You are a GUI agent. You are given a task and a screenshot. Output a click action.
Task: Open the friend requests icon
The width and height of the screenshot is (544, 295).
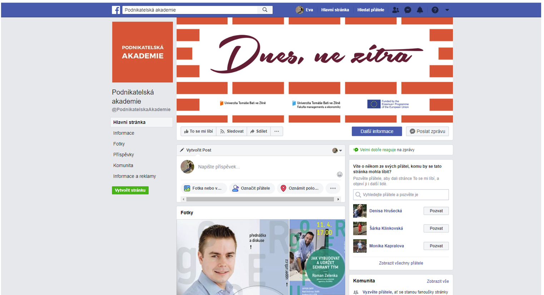[x=395, y=10]
